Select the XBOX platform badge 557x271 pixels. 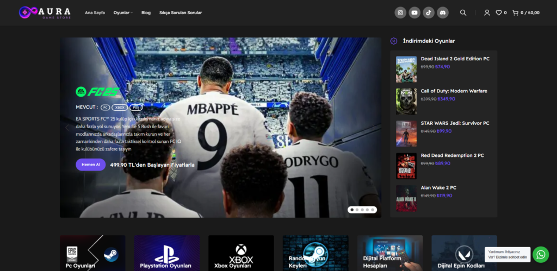(x=120, y=108)
